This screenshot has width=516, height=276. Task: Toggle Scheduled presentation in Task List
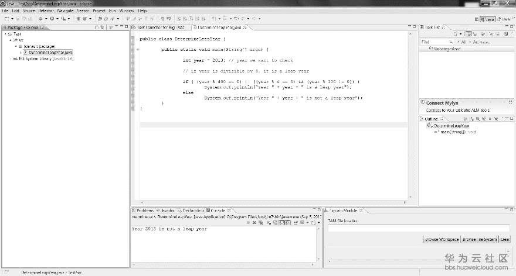pyautogui.click(x=475, y=34)
